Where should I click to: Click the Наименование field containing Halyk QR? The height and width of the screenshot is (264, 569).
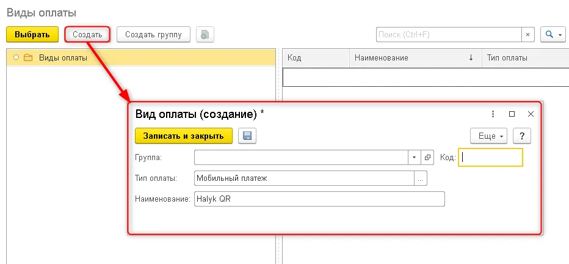[319, 199]
